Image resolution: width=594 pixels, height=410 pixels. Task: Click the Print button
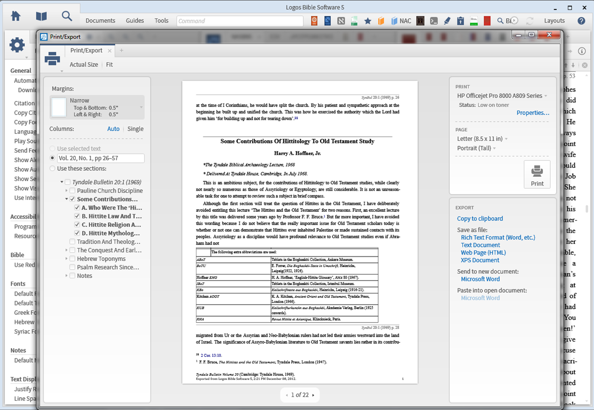pos(537,174)
